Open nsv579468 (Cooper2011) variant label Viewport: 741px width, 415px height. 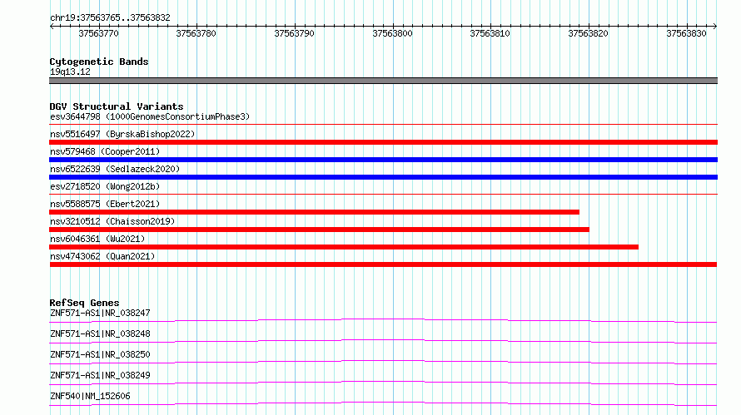(105, 151)
